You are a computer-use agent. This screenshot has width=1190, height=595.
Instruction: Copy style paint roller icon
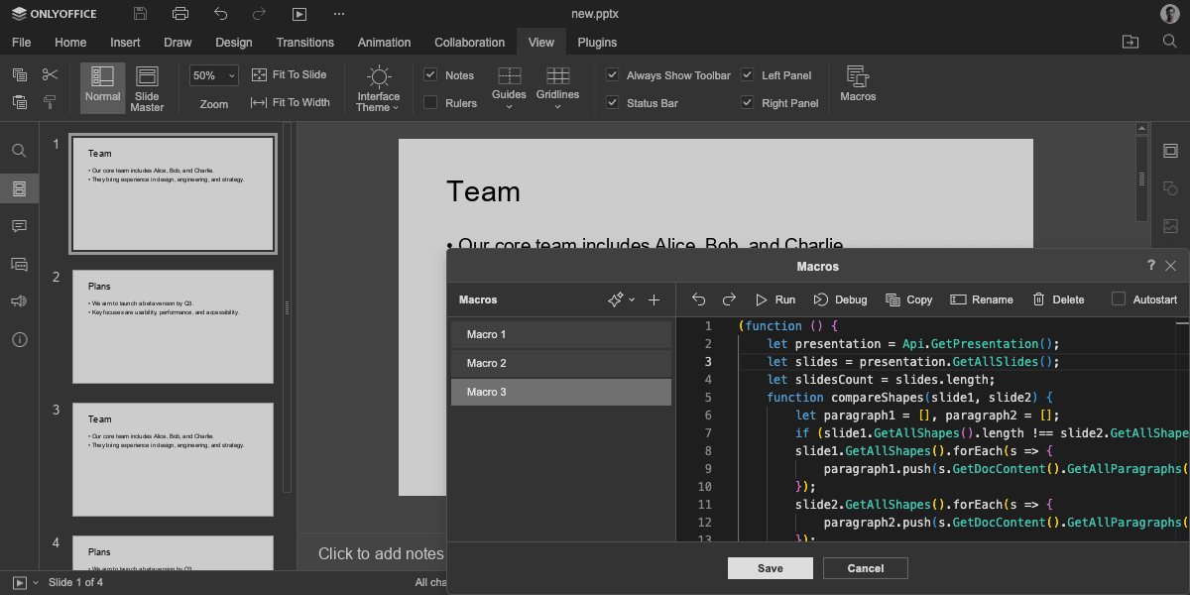tap(51, 101)
